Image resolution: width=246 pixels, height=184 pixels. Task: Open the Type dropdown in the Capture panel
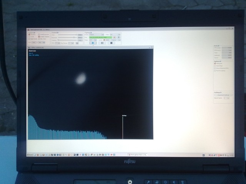(93, 40)
